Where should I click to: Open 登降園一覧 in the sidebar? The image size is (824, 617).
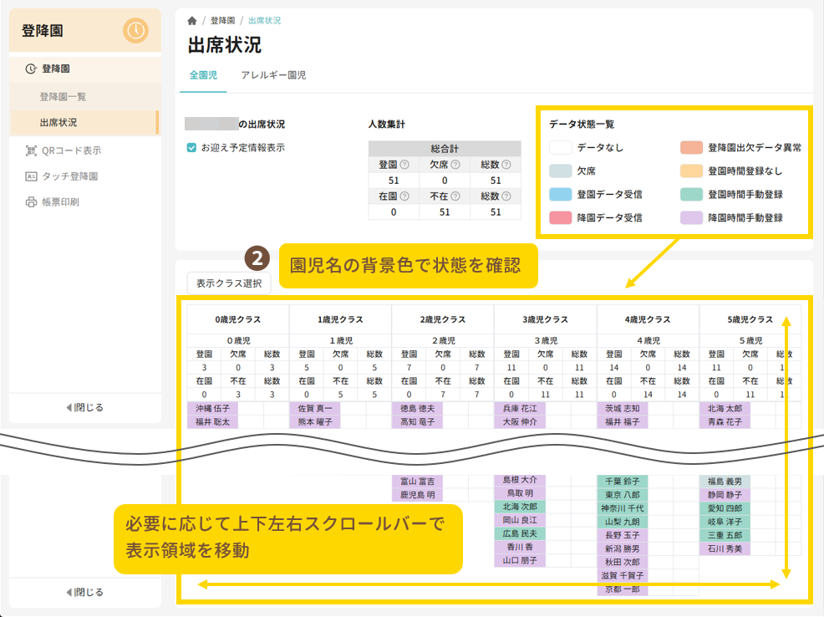(63, 96)
